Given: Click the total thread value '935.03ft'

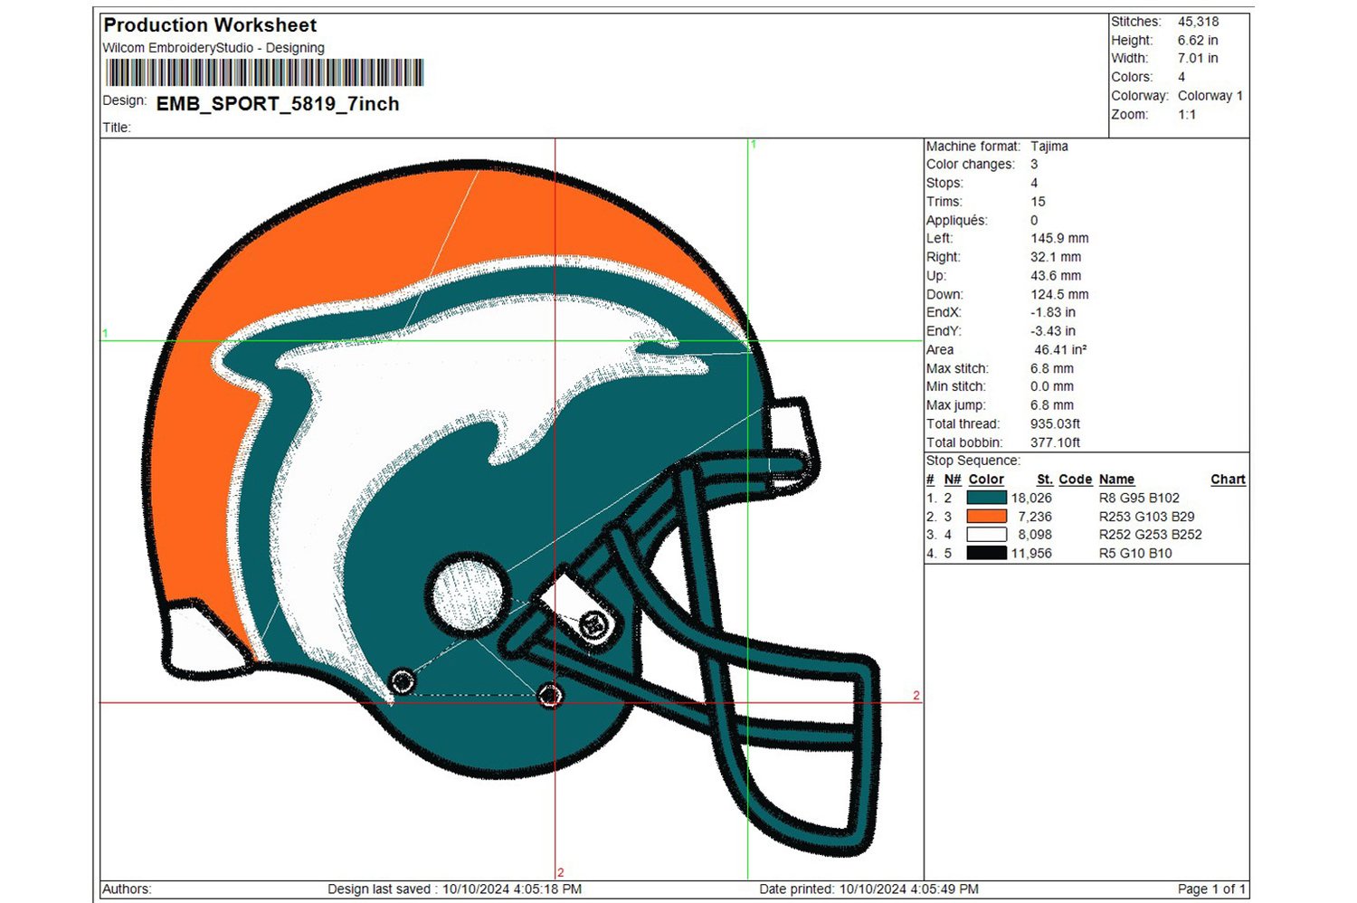Looking at the screenshot, I should [1056, 424].
